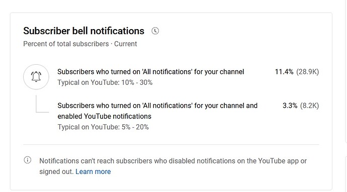The image size is (347, 192).
Task: Click the info icon next to notifications note
Action: (28, 160)
